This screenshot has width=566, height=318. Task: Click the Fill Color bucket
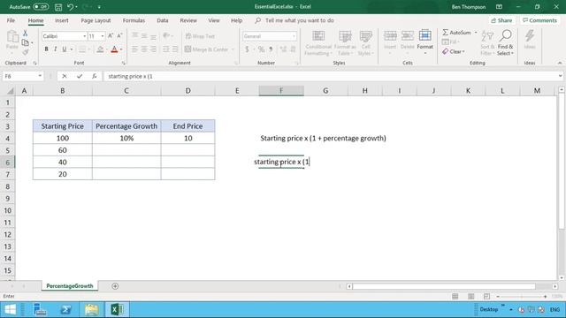tap(100, 49)
